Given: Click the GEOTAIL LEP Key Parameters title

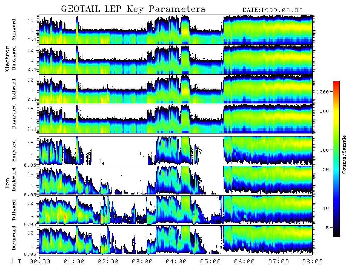Looking at the screenshot, I should 133,9.
